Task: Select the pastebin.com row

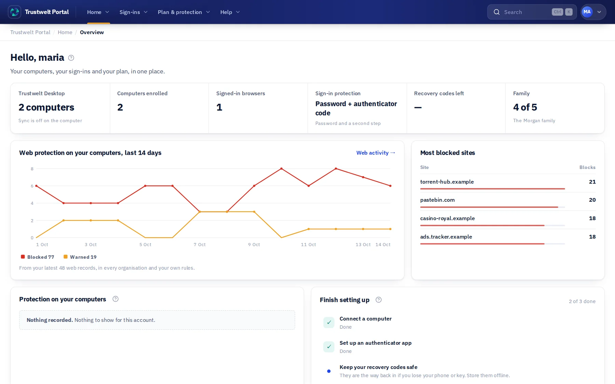Action: pos(508,201)
